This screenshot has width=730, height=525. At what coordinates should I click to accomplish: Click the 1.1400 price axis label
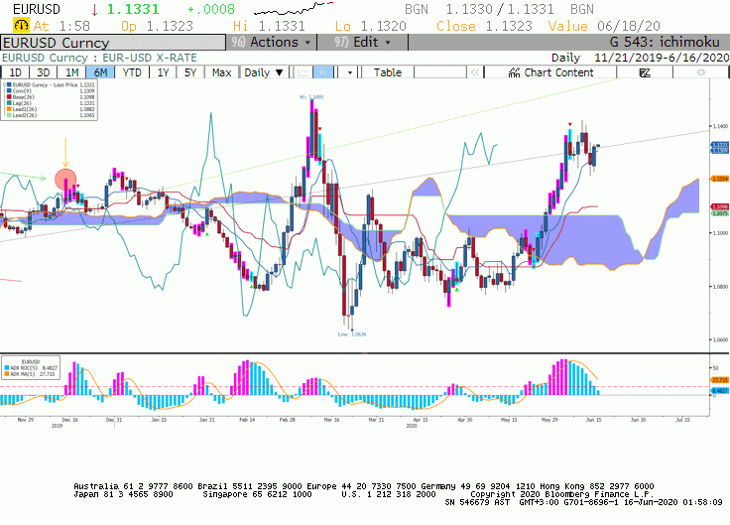(720, 126)
